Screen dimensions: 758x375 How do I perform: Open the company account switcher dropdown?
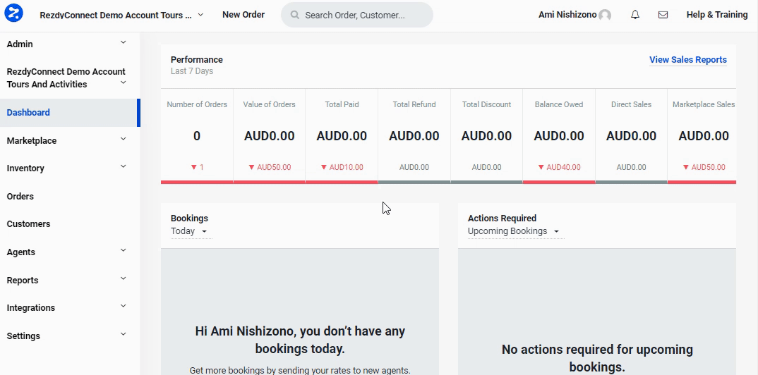coord(122,15)
